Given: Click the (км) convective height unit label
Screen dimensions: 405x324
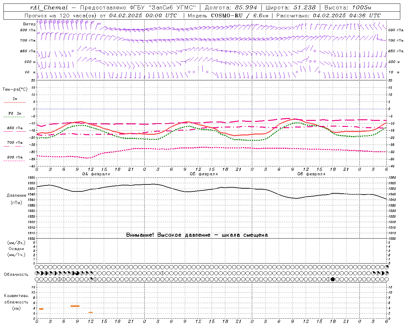Looking at the screenshot, I should (16, 308).
